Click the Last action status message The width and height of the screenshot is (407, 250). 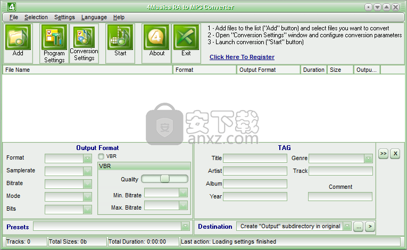pyautogui.click(x=290, y=241)
